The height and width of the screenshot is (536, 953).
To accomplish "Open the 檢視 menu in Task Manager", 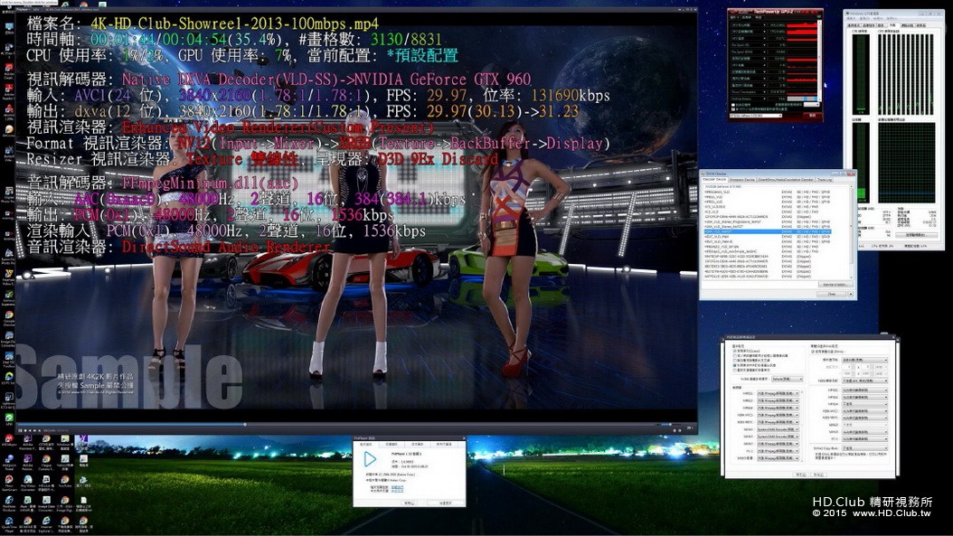I will tap(878, 19).
